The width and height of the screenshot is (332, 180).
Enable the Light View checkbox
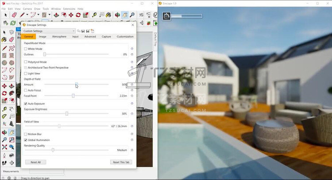point(26,73)
